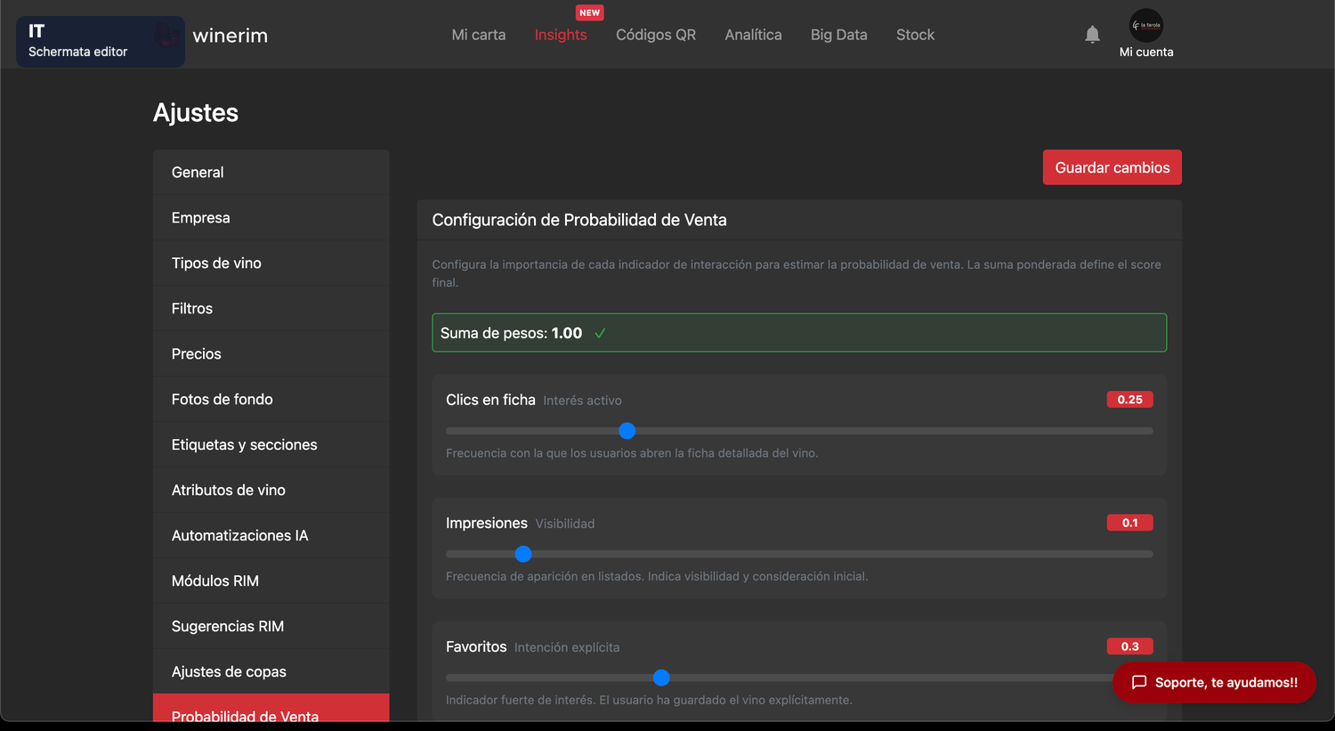Click the Clics en ficha label
Screen dimensions: 1335x731
coord(490,400)
